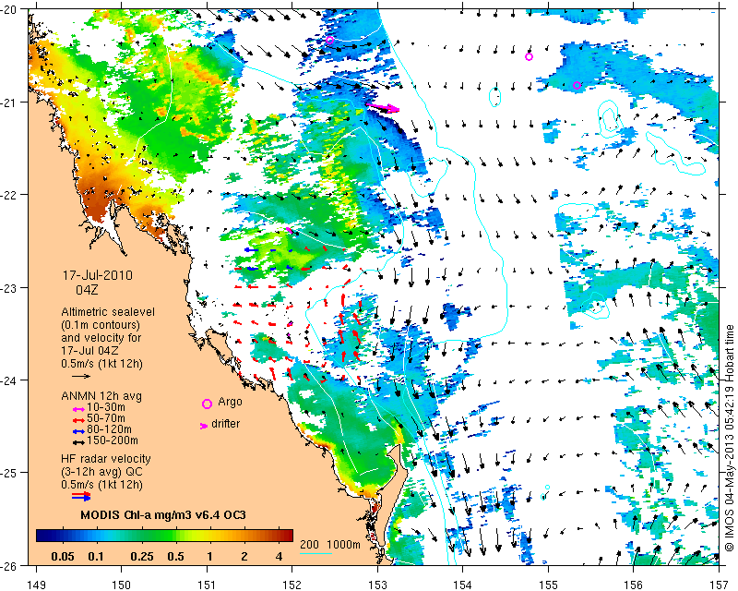Click the IMOS copyright timestamp text

coord(729,439)
